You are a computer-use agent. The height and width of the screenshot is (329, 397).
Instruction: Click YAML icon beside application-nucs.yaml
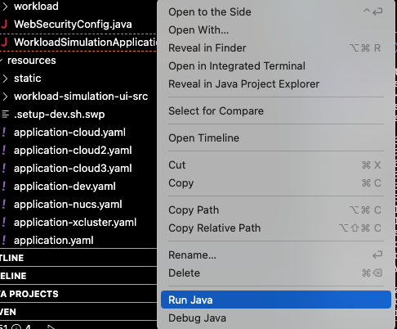click(4, 205)
